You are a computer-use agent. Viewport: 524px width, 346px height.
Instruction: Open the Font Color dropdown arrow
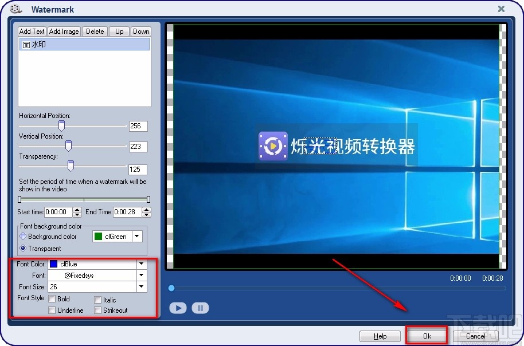click(x=142, y=264)
